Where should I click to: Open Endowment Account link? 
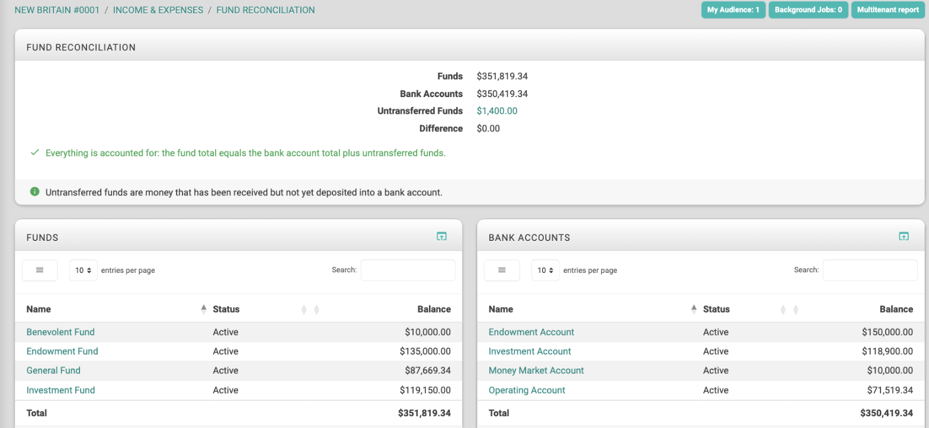point(531,332)
